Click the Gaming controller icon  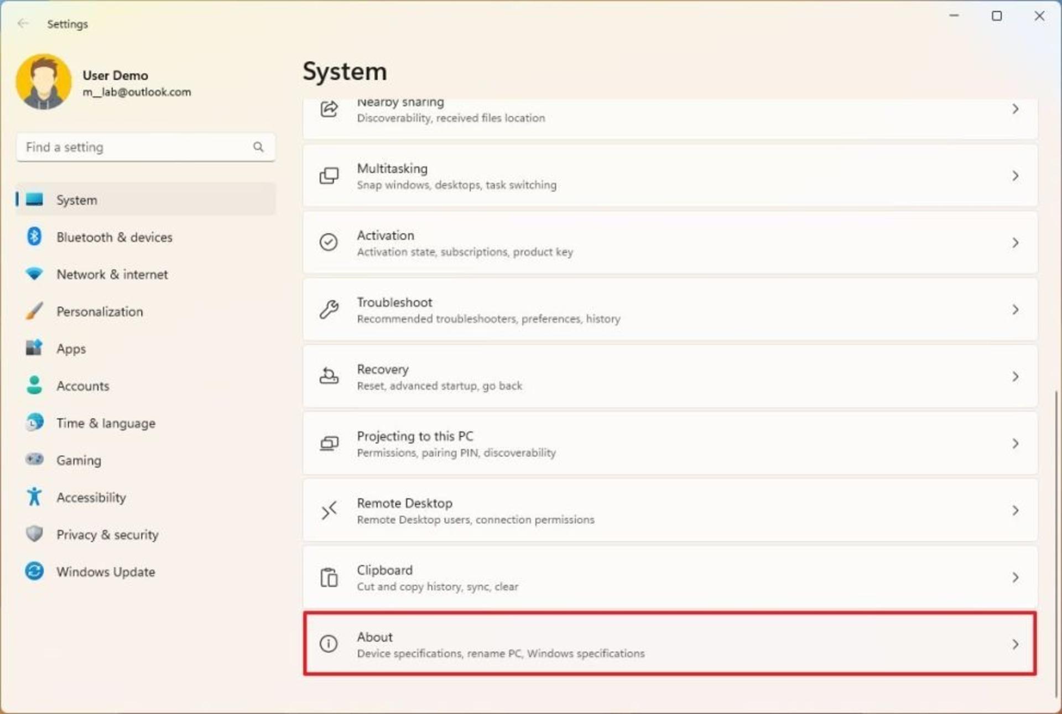[34, 460]
